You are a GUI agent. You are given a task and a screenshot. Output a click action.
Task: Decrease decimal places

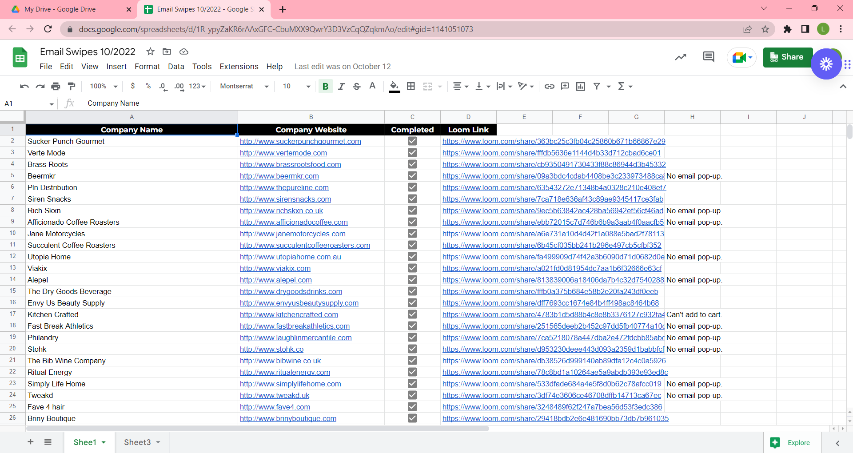[x=163, y=86]
